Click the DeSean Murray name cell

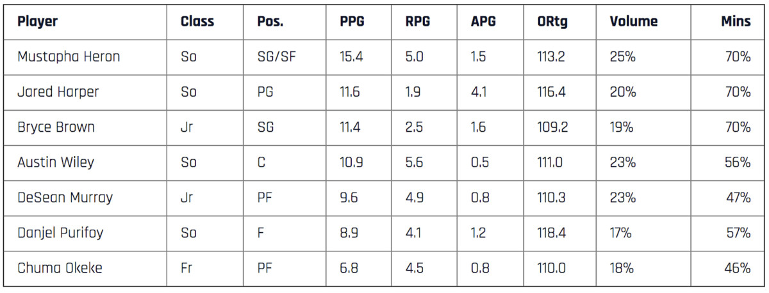pos(65,198)
